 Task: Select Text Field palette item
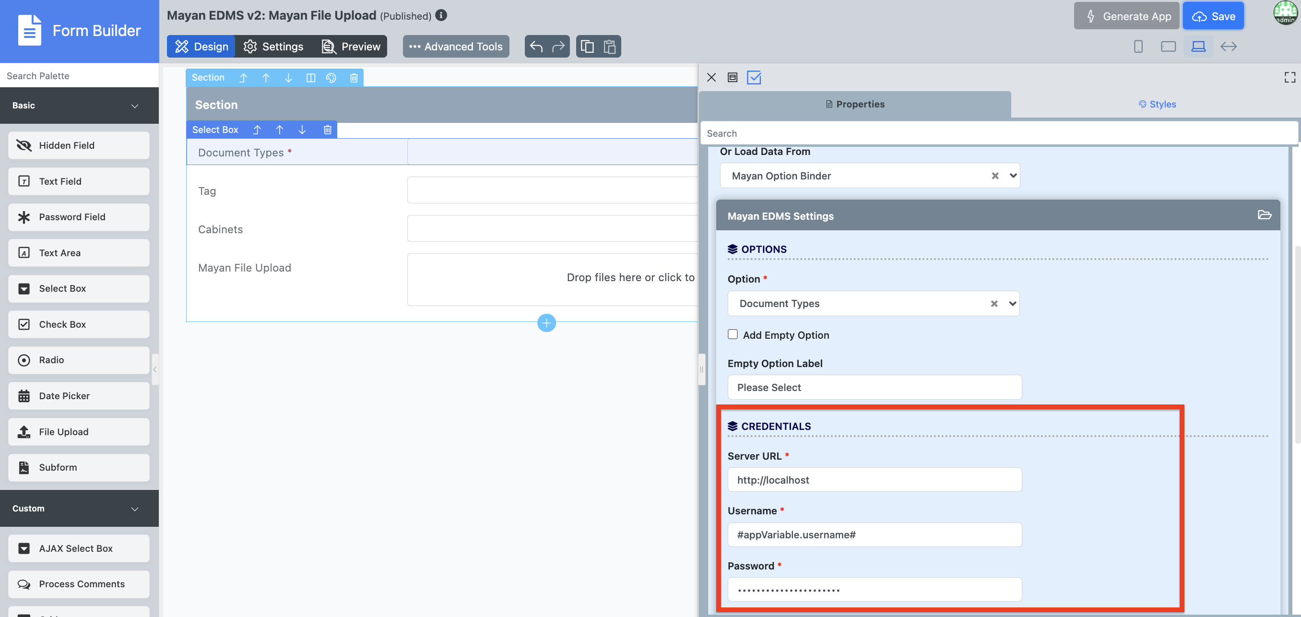(79, 181)
